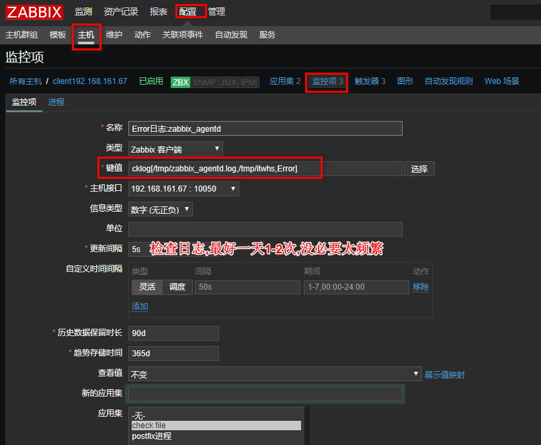Click the IPMI availability badge

[x=249, y=82]
